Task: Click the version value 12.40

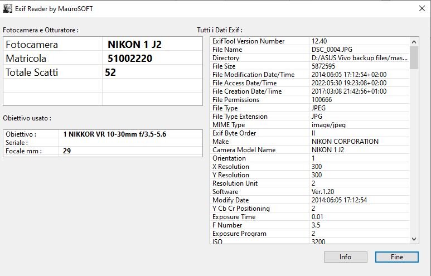Action: click(319, 41)
